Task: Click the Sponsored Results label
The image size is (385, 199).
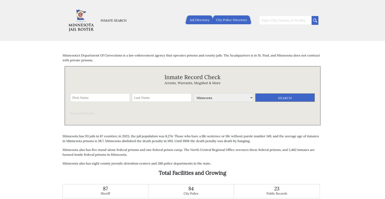Action: [82, 113]
